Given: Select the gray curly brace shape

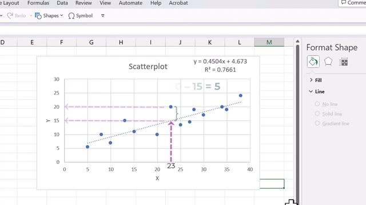Looking at the screenshot, I should tap(176, 114).
